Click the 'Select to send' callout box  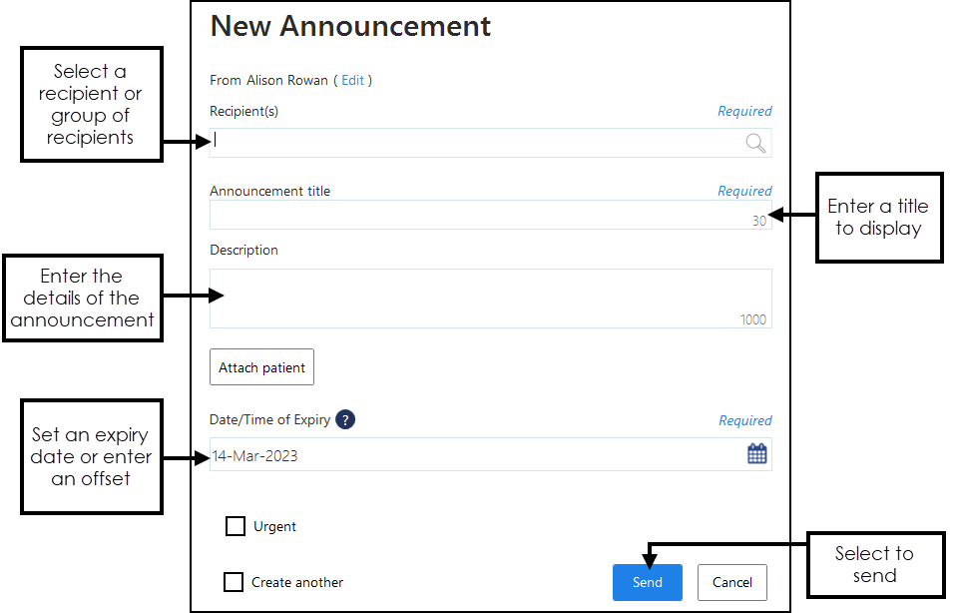[874, 564]
